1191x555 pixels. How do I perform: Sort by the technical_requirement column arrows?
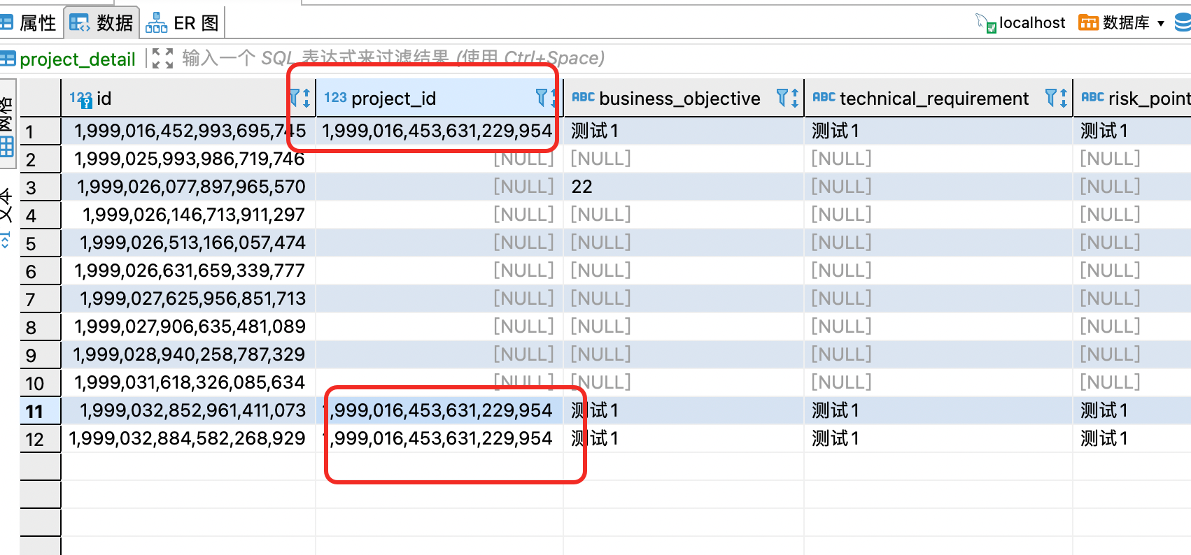tap(1064, 98)
